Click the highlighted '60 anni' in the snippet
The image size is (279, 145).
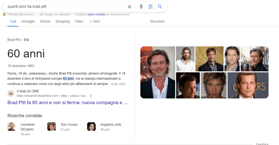click(68, 78)
